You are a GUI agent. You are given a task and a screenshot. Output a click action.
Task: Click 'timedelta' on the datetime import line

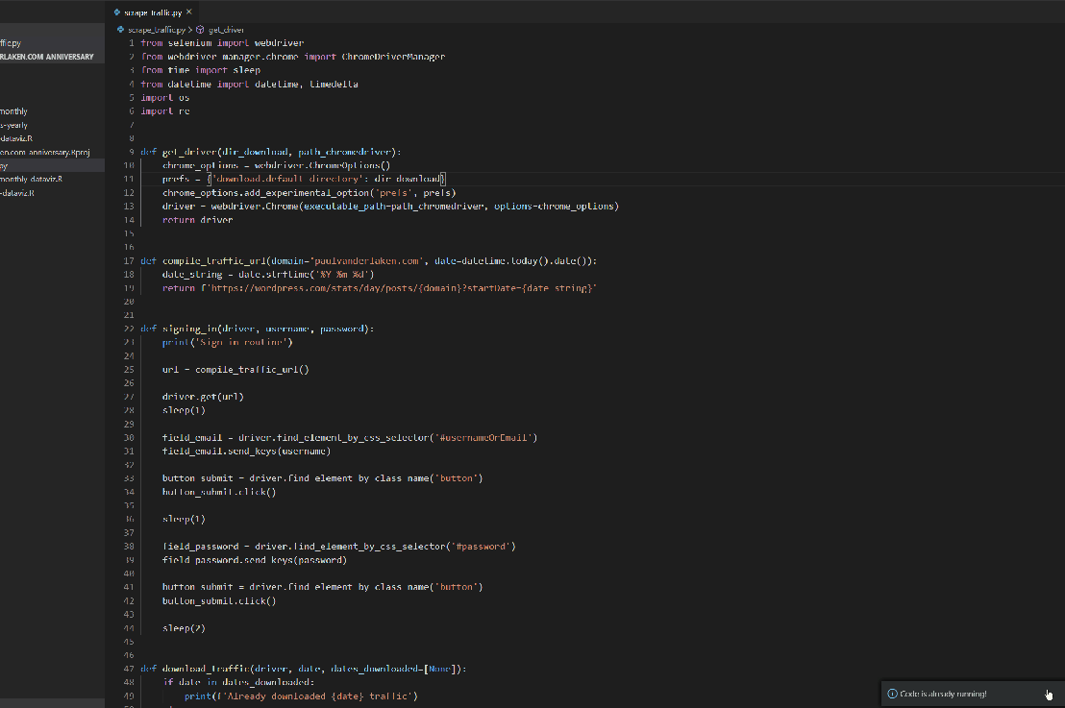tap(334, 85)
